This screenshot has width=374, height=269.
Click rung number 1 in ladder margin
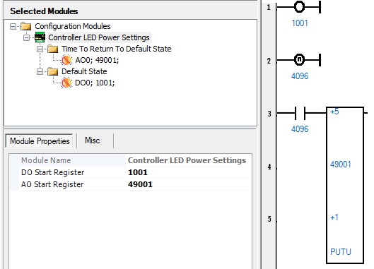(269, 8)
